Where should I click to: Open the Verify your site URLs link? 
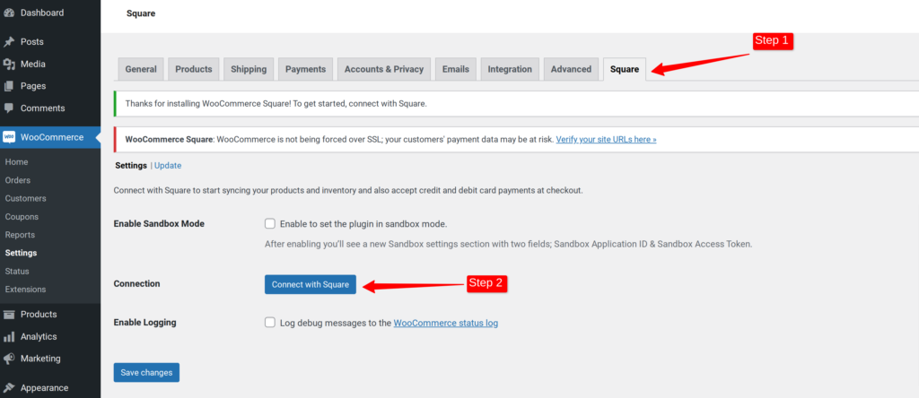[x=606, y=140]
